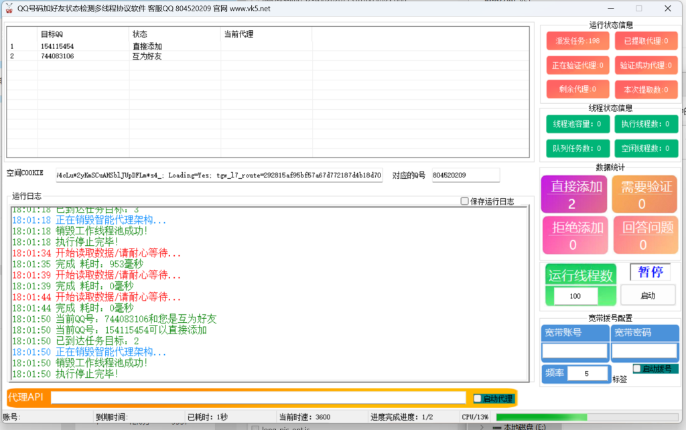Click the 启动 button
Viewport: 686px width, 430px height.
coord(648,295)
